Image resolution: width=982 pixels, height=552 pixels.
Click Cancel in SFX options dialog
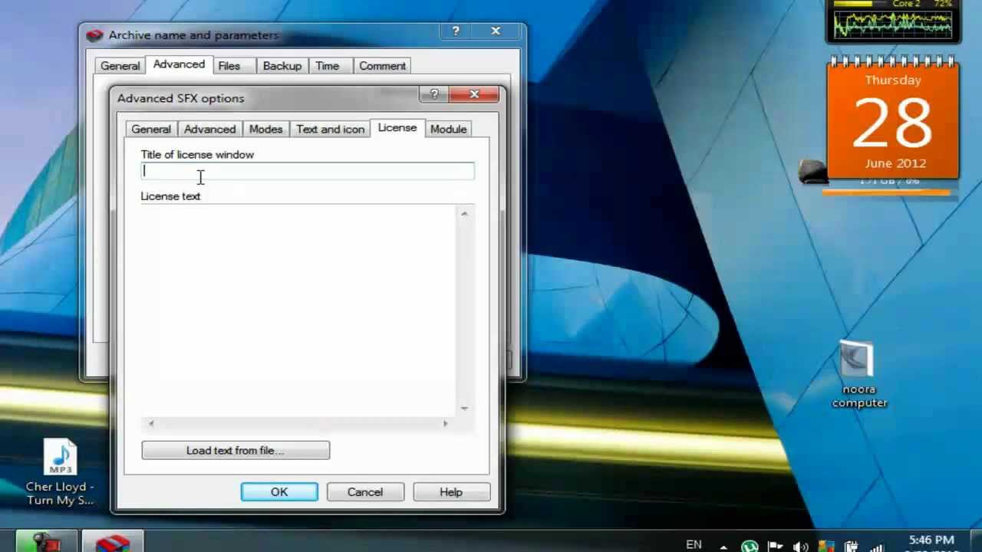point(365,492)
